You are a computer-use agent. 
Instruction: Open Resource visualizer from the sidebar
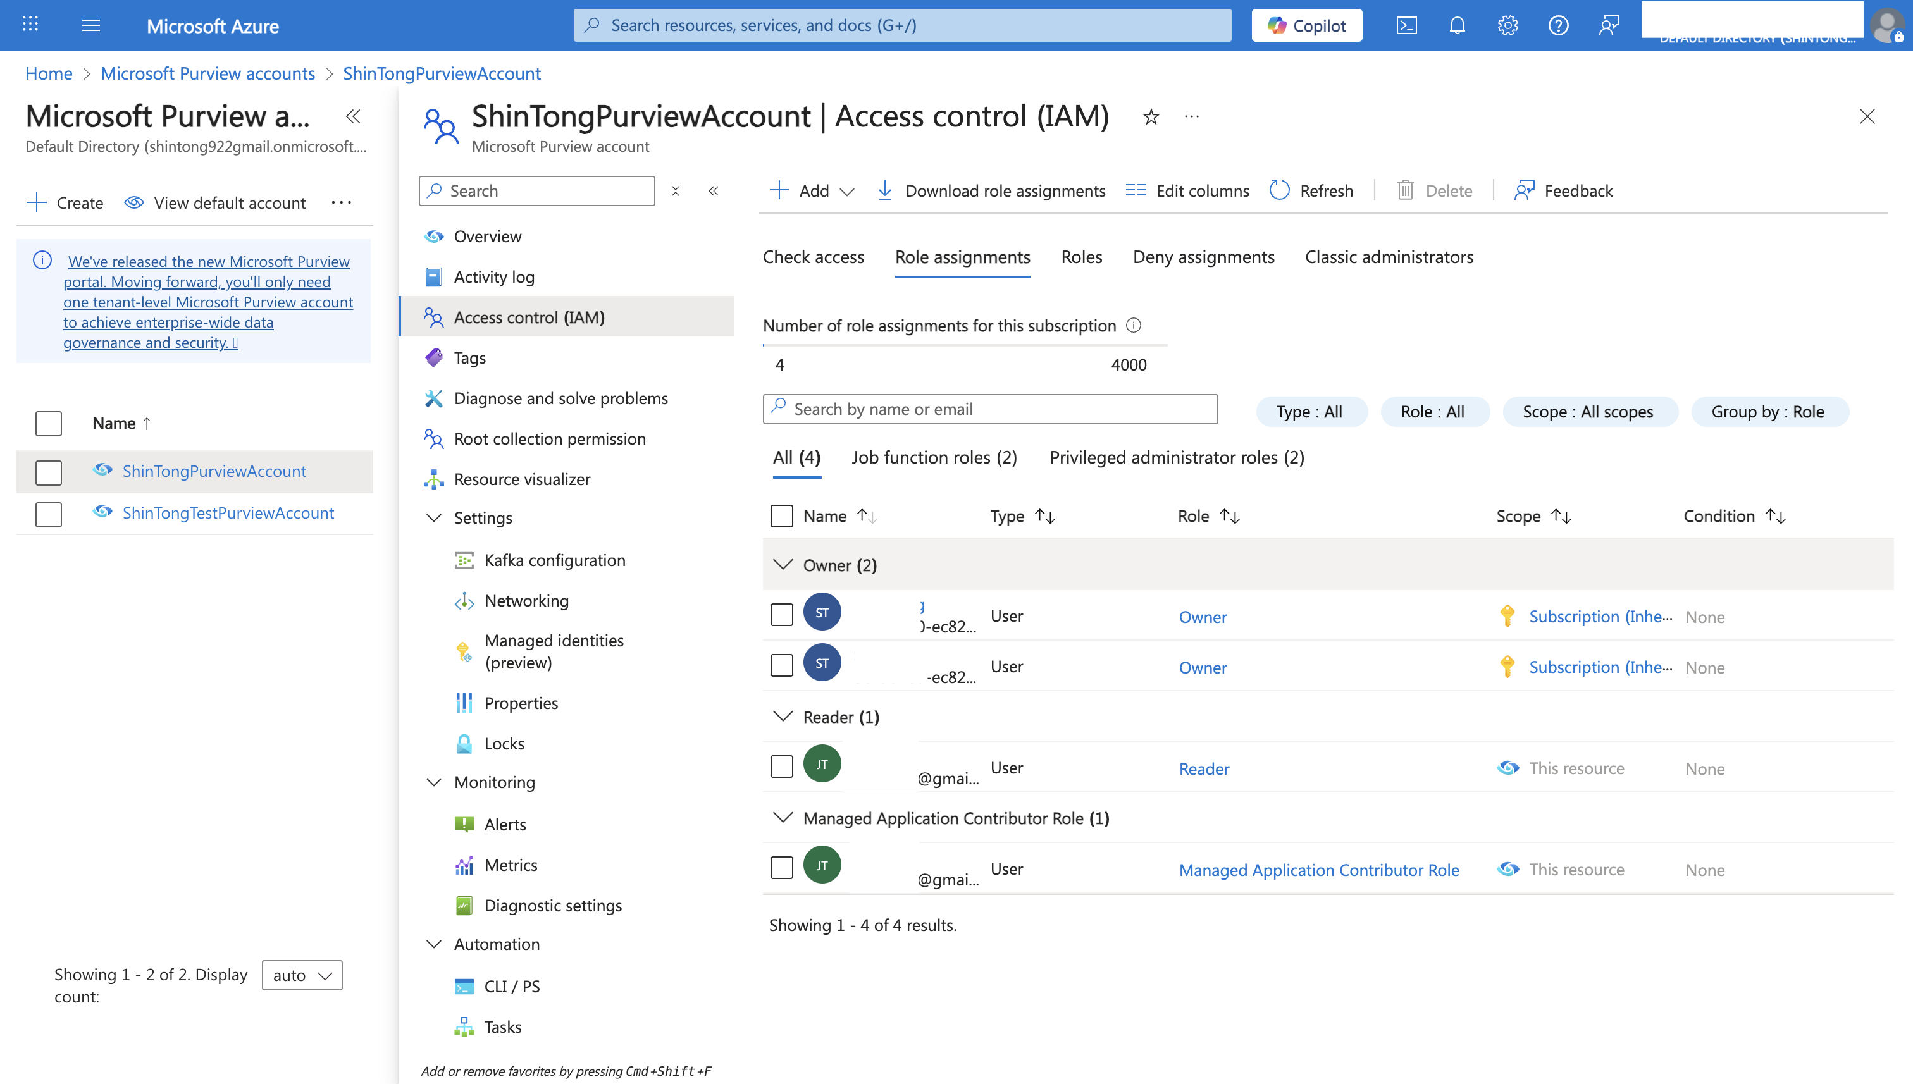521,479
